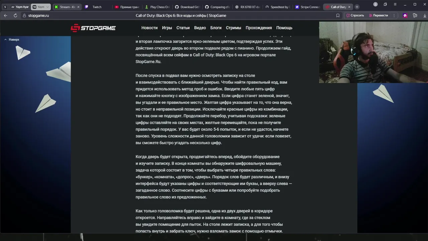Click the paragraph starting 'Когда дверь будет открыта'
This screenshot has width=428, height=241.
pyautogui.click(x=214, y=177)
